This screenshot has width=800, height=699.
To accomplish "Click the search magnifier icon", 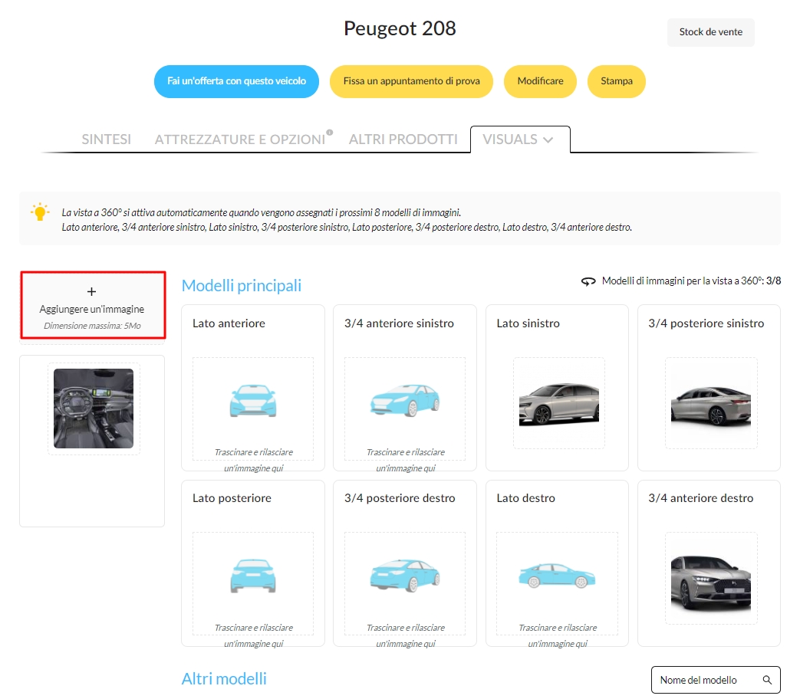I will [767, 680].
